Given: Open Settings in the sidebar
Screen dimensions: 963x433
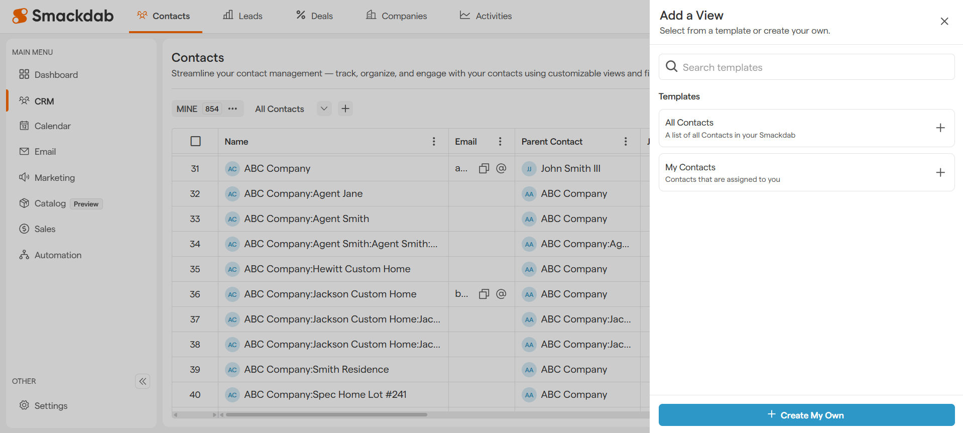Looking at the screenshot, I should pos(50,406).
